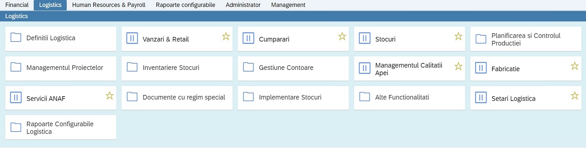The image size is (586, 148).
Task: Click the Servicii ANAF module icon
Action: 16,98
